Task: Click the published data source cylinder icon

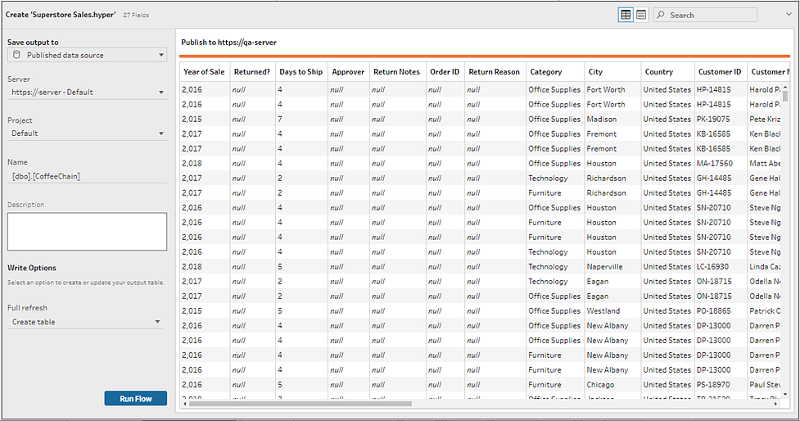Action: click(16, 55)
